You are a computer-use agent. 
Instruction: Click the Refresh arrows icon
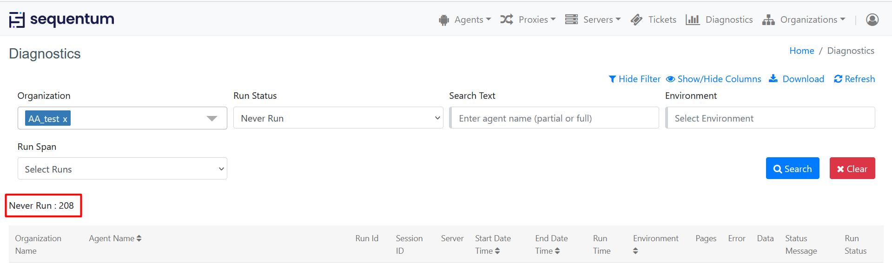click(838, 79)
